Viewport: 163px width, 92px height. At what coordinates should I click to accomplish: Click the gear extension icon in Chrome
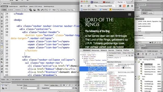(120, 6)
